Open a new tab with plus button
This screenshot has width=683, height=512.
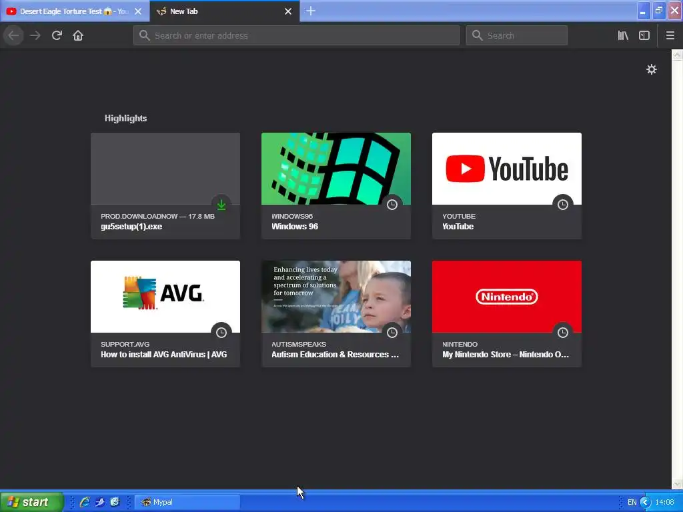click(311, 11)
